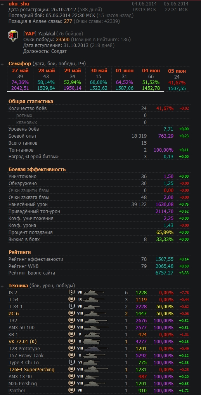Click the КВ-1 tank silhouette
Screen dimensions: 201x395
tap(92, 335)
